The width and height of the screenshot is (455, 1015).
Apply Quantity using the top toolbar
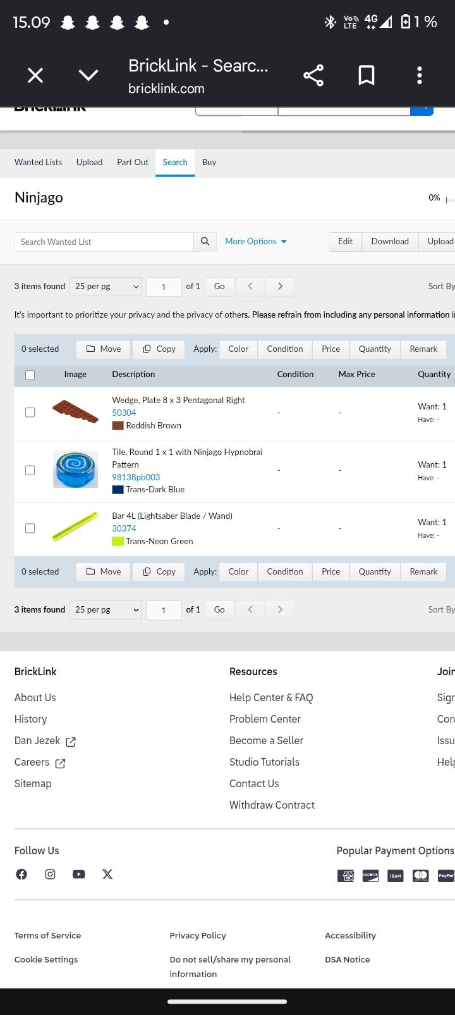[x=375, y=349]
